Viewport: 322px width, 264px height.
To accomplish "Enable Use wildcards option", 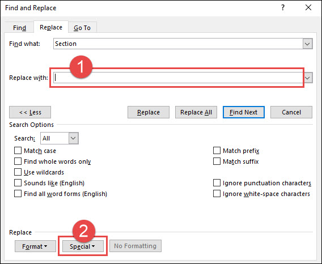I will tap(18, 172).
